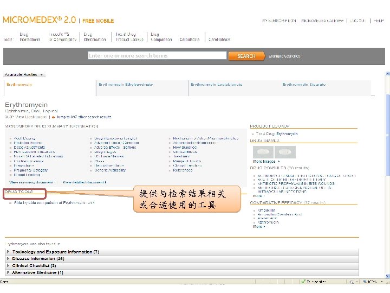Open the Regulatory Status link

109,165
